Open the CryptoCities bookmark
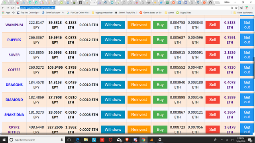 coord(184,13)
